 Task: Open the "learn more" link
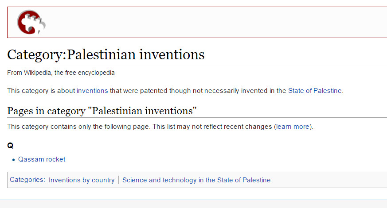click(293, 127)
